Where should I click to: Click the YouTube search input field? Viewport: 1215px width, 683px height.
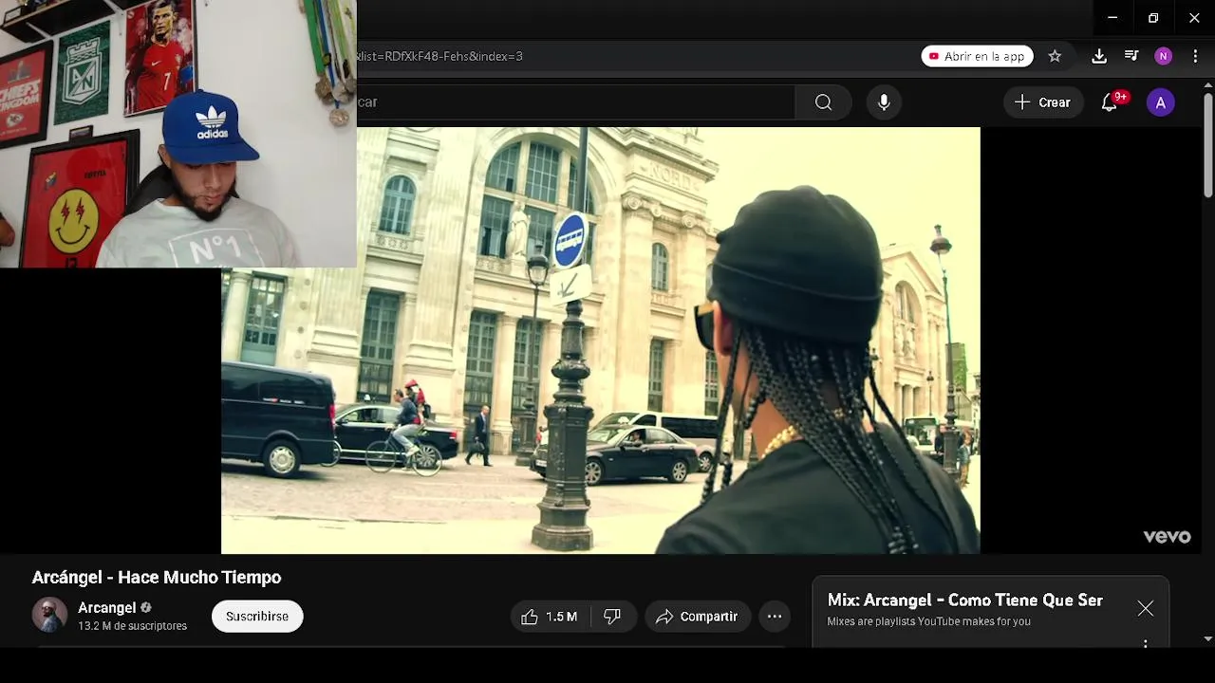point(575,102)
